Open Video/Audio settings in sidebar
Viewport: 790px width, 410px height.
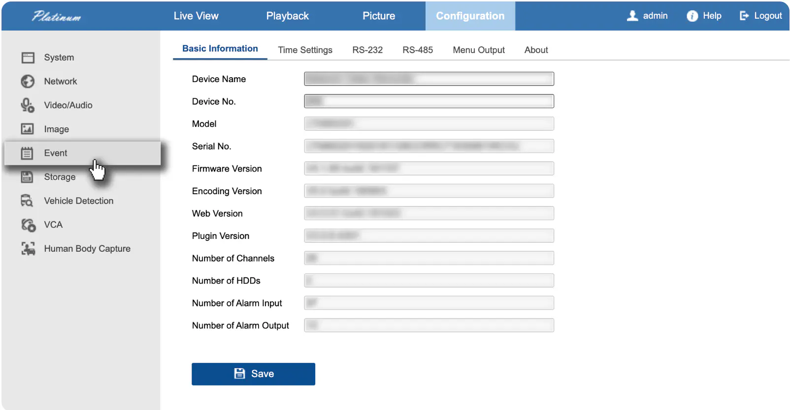68,105
